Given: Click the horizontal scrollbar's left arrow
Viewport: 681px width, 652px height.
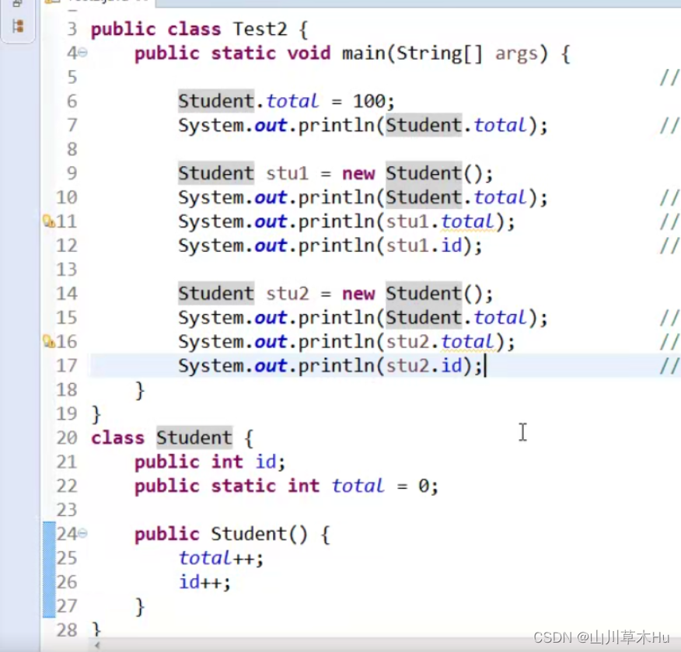Looking at the screenshot, I should (x=97, y=646).
